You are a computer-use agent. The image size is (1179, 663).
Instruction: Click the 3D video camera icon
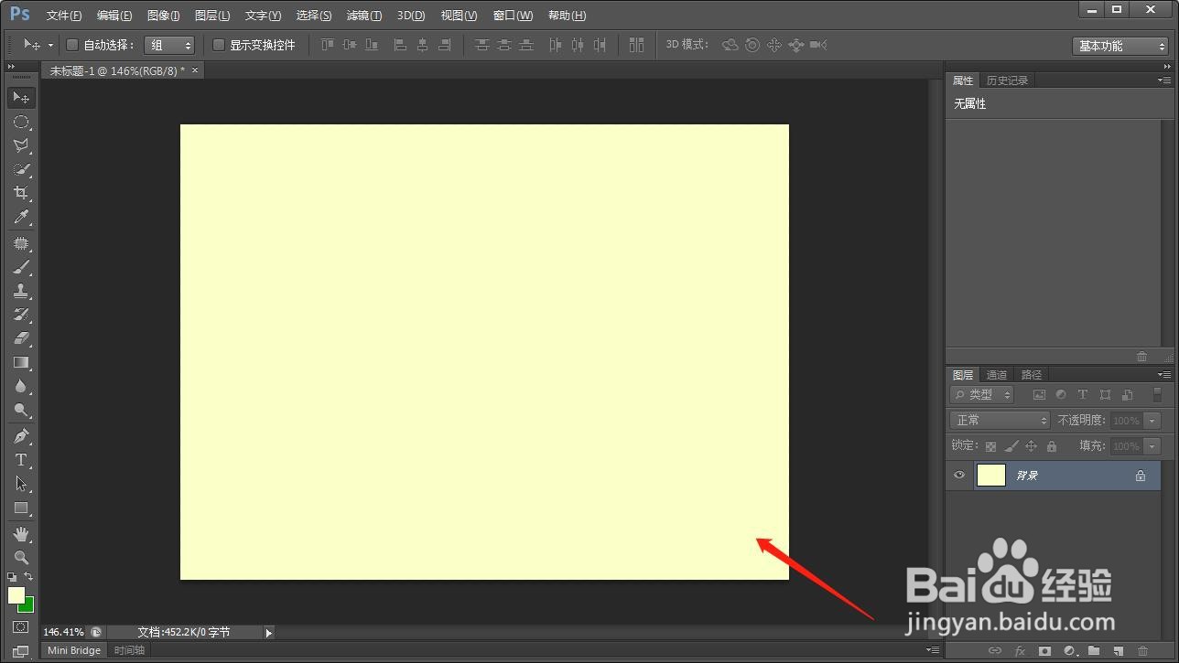(x=818, y=45)
